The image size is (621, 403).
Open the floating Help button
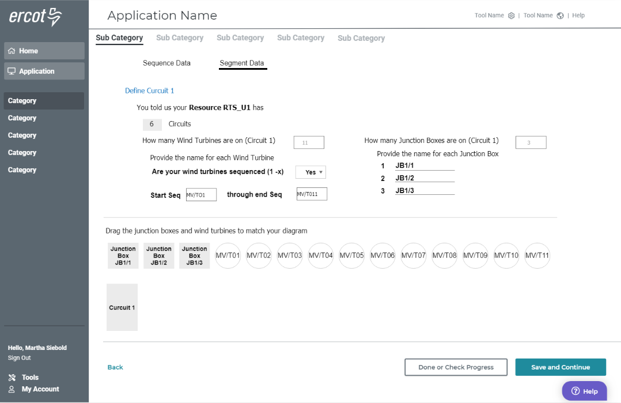click(x=584, y=391)
